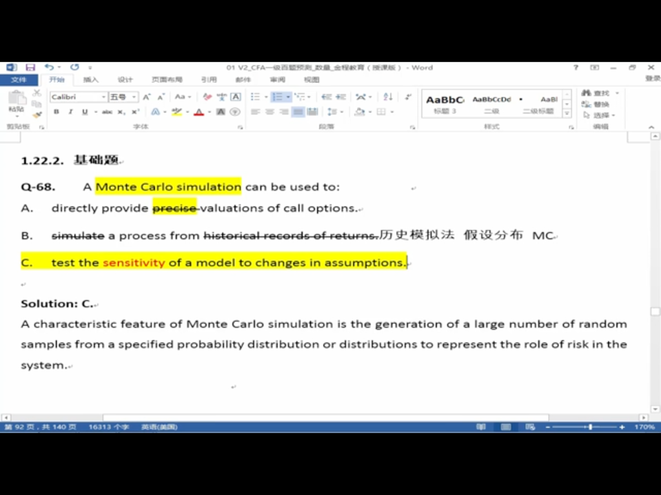Apply the red font color

(199, 112)
